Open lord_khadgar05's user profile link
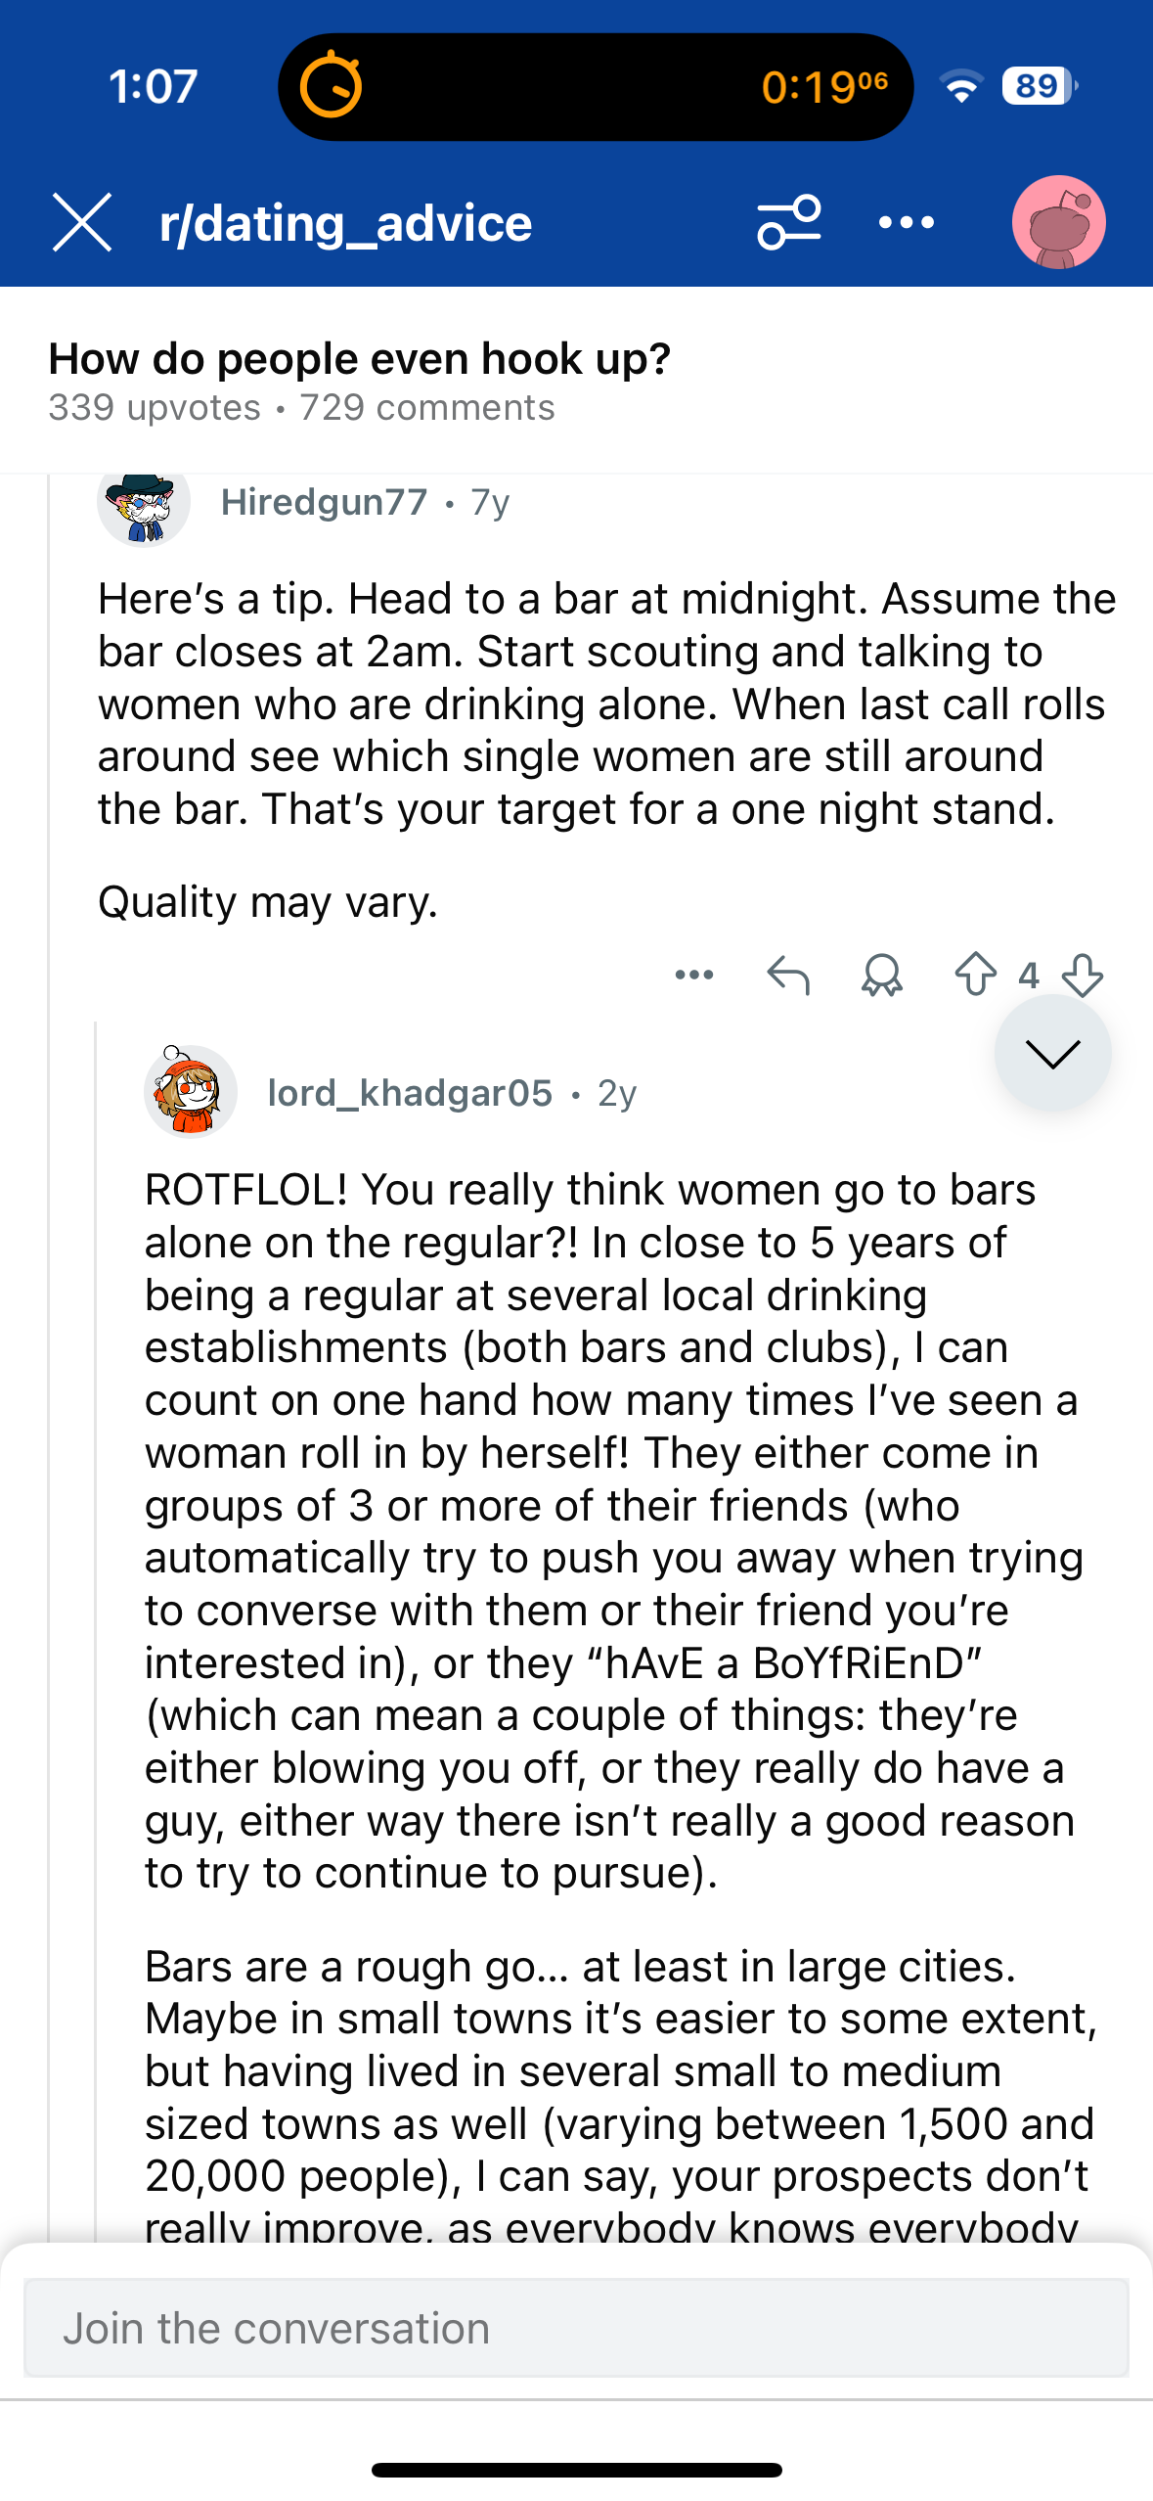1153x2501 pixels. [x=410, y=1093]
